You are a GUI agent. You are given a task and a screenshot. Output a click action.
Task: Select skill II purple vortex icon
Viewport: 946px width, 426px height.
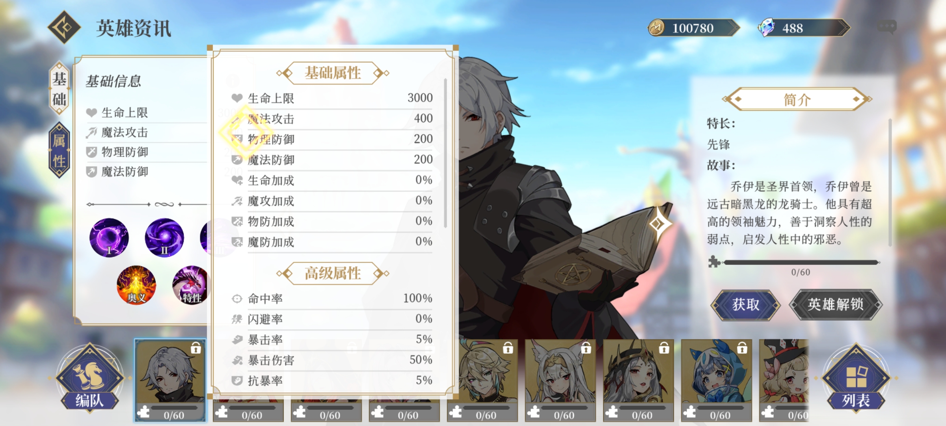tap(164, 237)
